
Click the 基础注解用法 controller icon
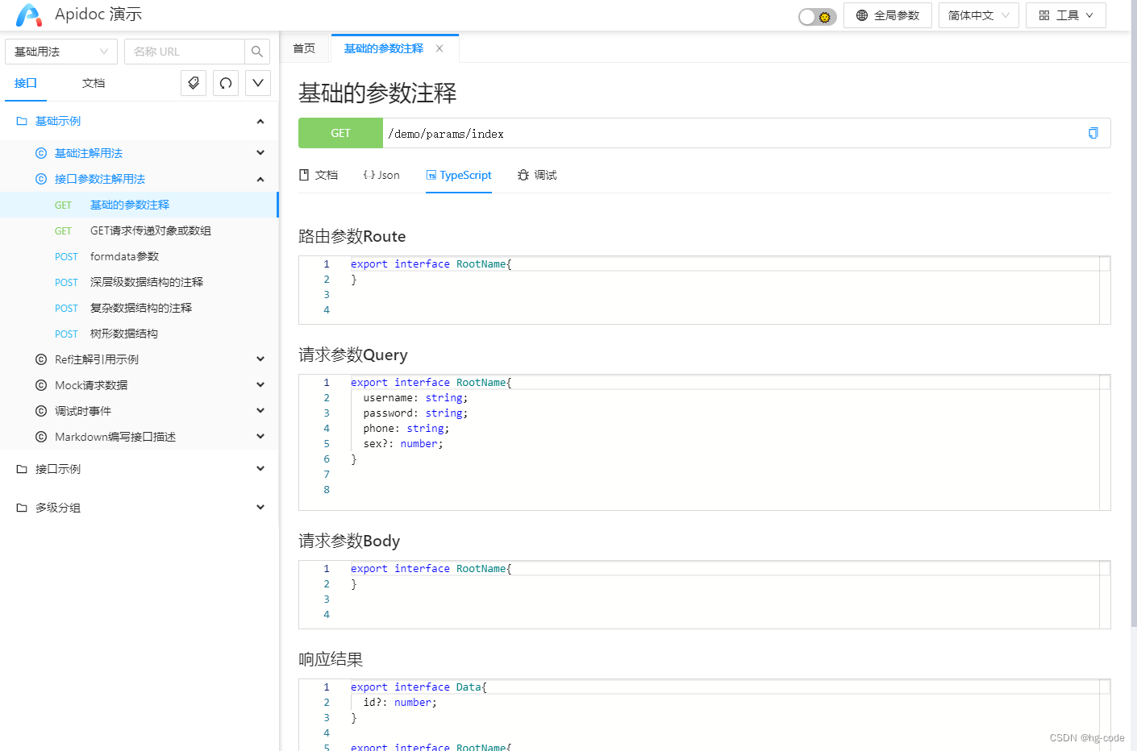point(41,153)
